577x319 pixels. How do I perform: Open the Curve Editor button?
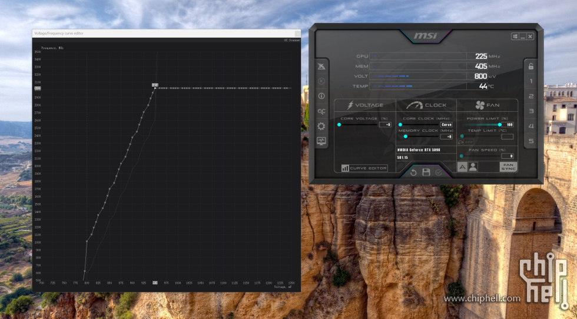pos(364,168)
